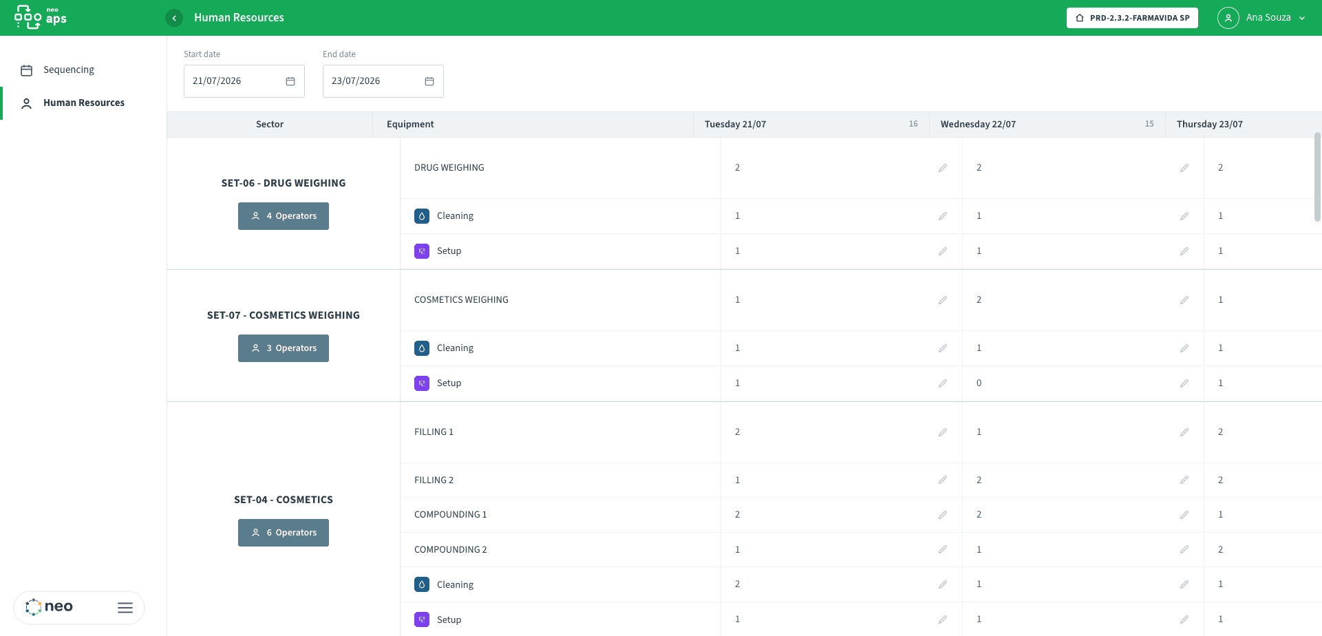
Task: Collapse sidebar with back arrow button
Action: (x=174, y=18)
